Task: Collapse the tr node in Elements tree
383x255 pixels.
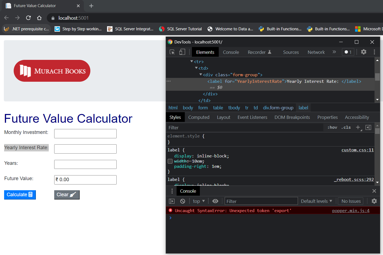Action: (x=192, y=61)
